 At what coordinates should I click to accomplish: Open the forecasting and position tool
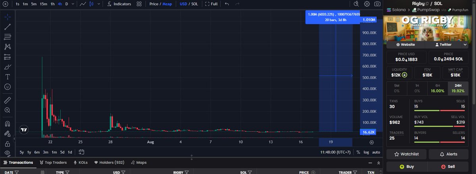(x=8, y=57)
